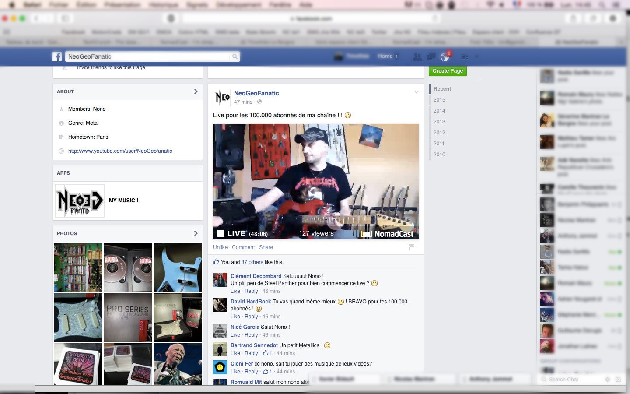Image resolution: width=630 pixels, height=394 pixels.
Task: Open the post options chevron
Action: 416,92
